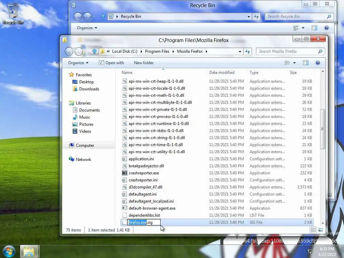Open Help in the Recycle Bin window
The height and width of the screenshot is (258, 344).
pos(327,28)
